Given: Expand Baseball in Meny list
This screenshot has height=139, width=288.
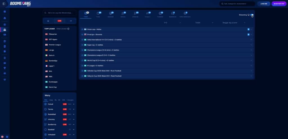Looking at the screenshot, I should coord(74,129).
